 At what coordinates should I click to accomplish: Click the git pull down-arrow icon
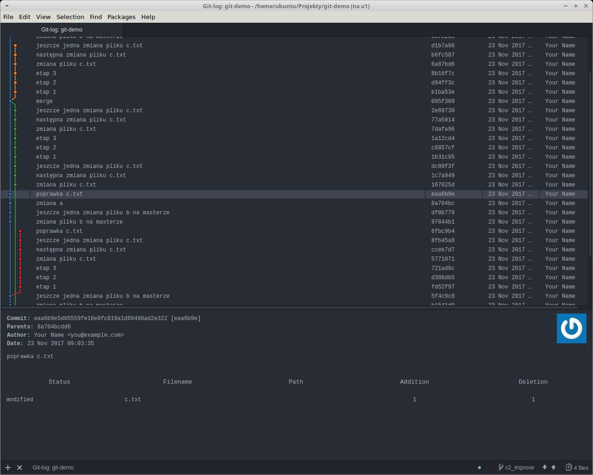[544, 468]
